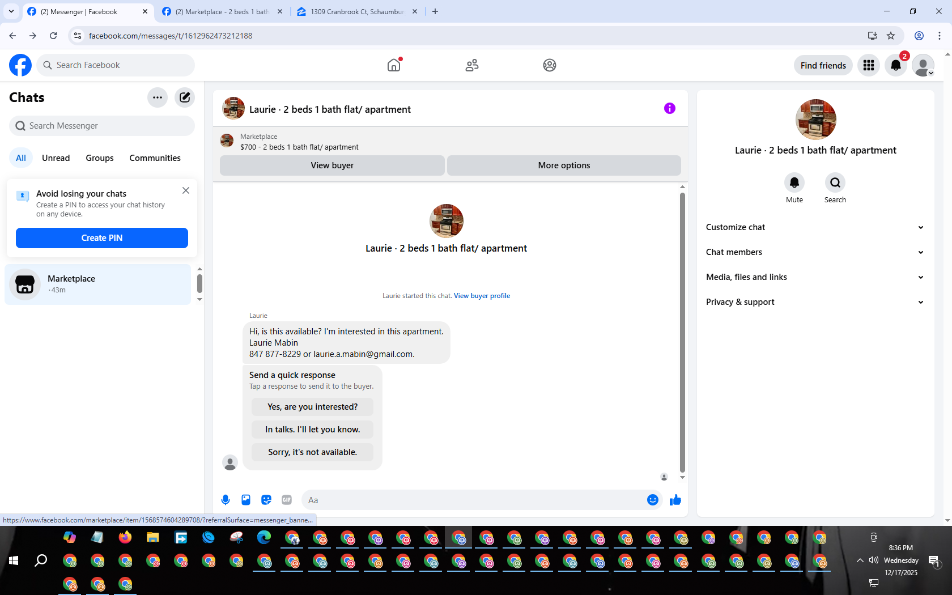
Task: Open the emoji picker in message box
Action: pyautogui.click(x=653, y=500)
